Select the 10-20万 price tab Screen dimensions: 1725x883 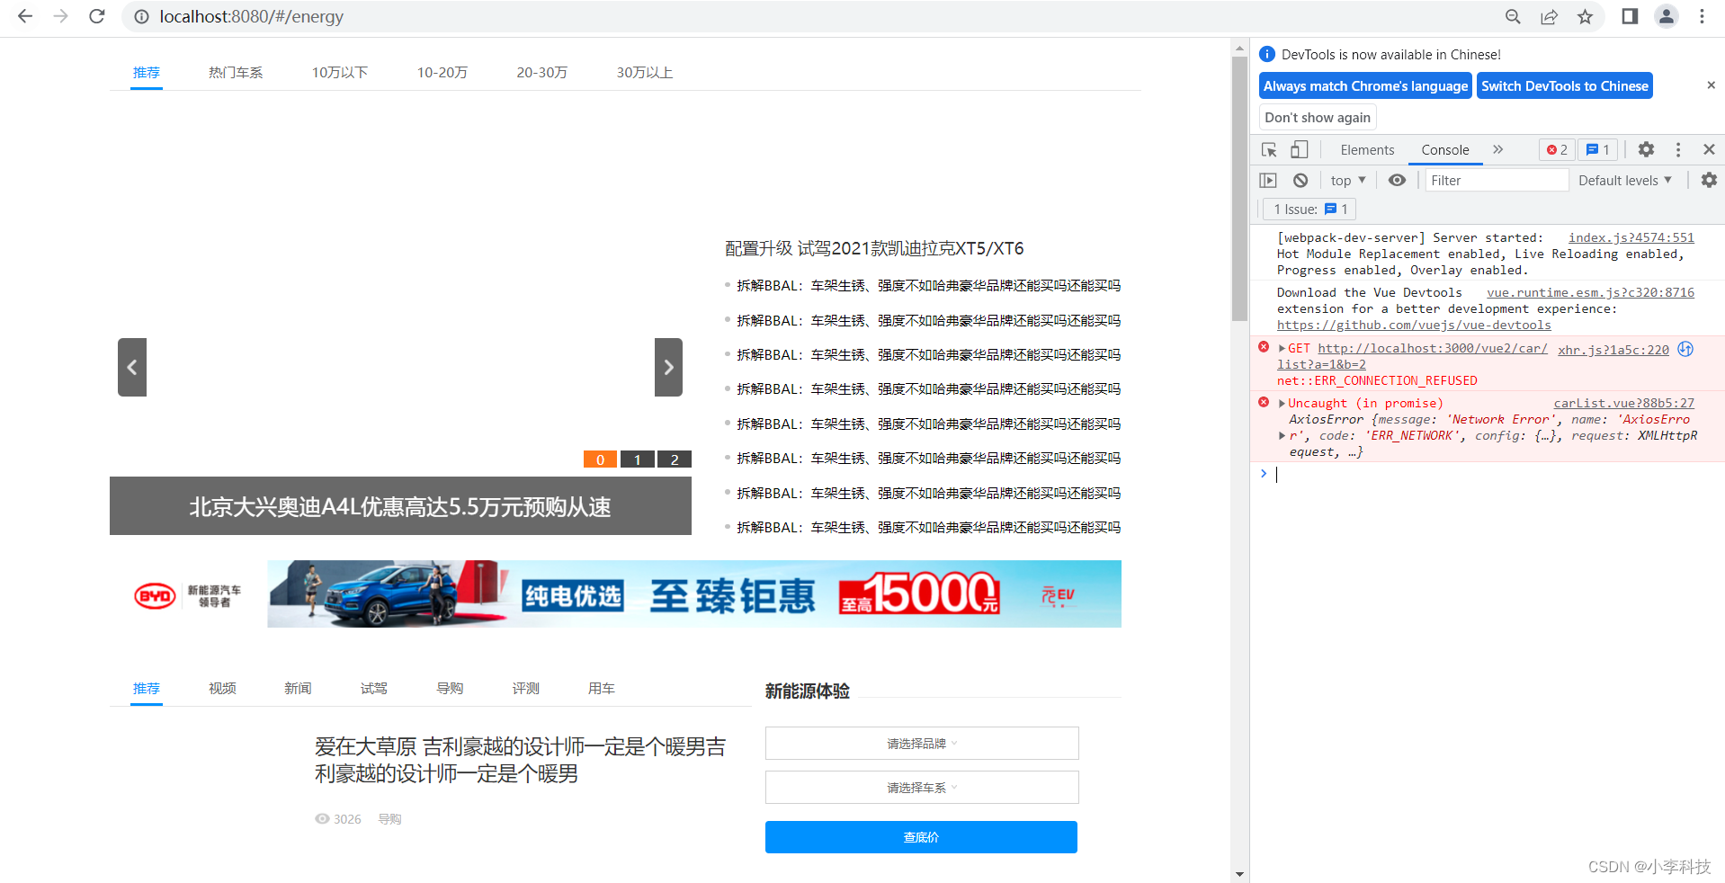click(x=442, y=72)
